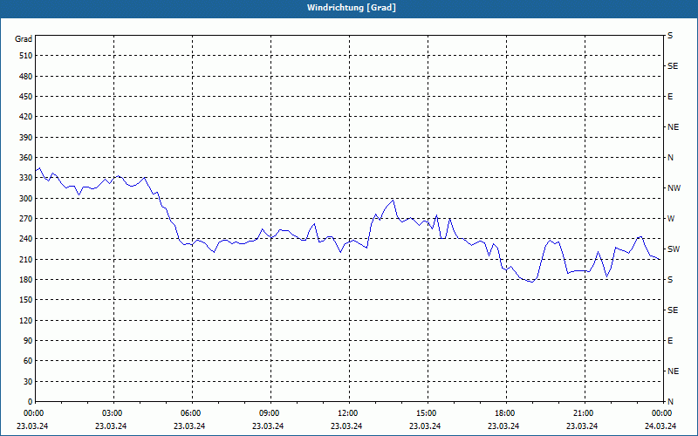
Task: Choose the 210 degree axis label
Action: pos(26,259)
